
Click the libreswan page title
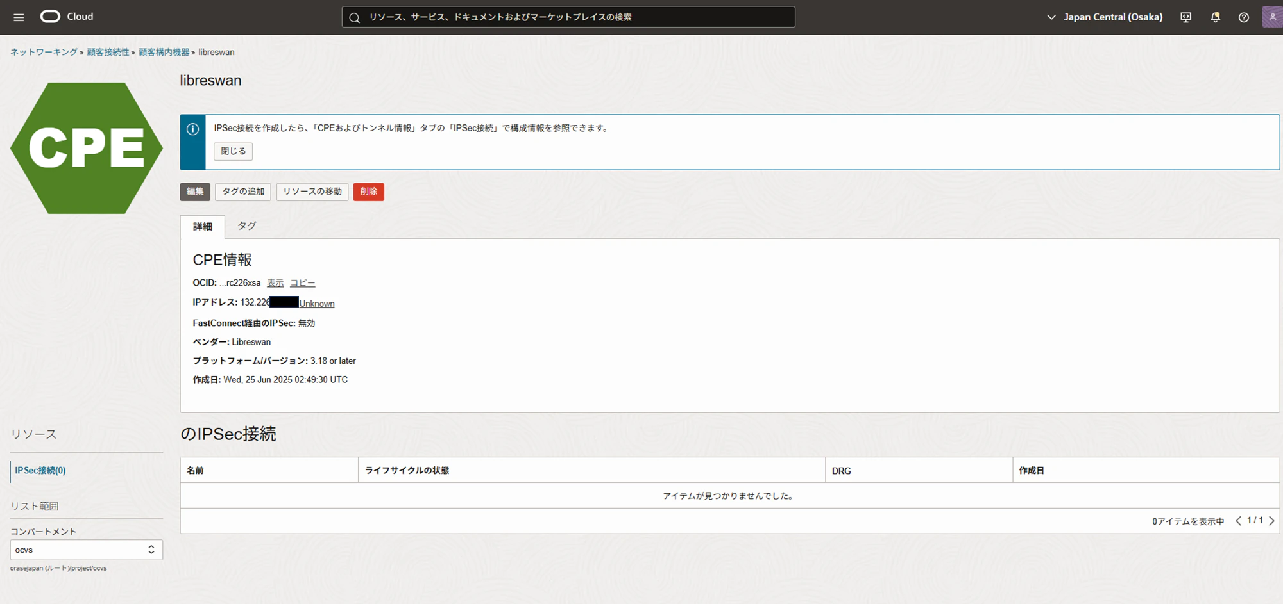click(211, 81)
